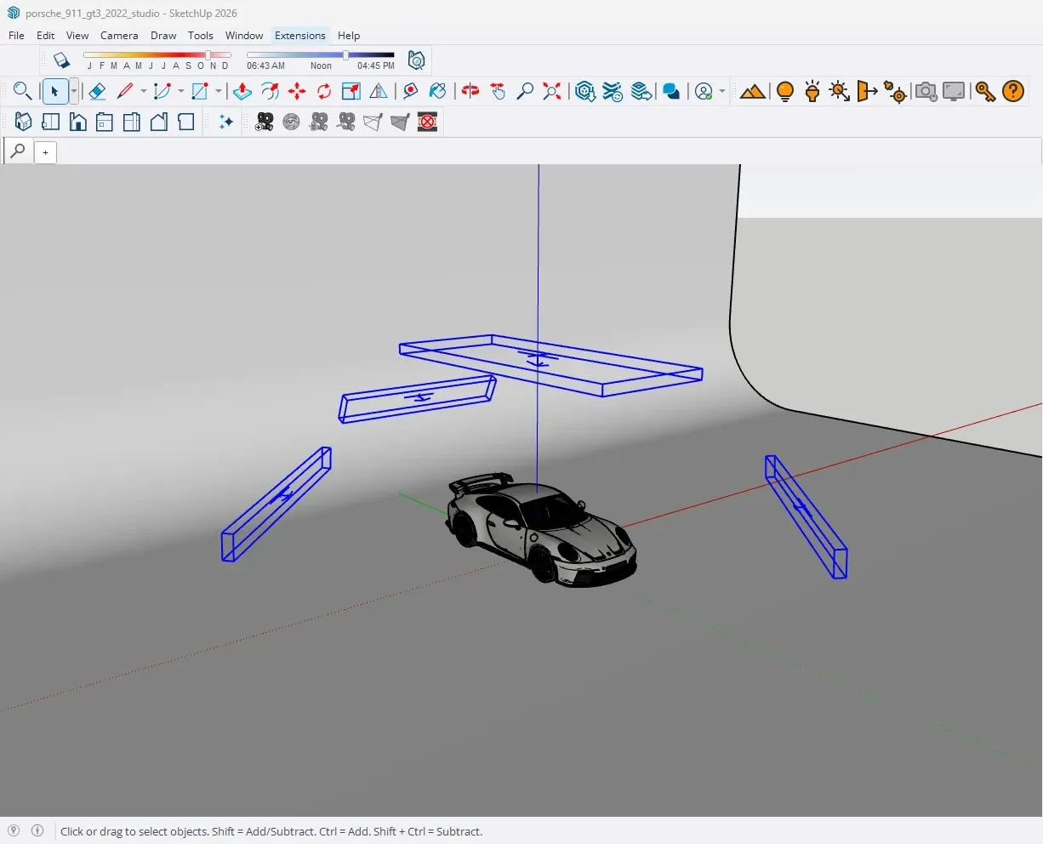Select the Porsche car model in viewport
Image resolution: width=1043 pixels, height=844 pixels.
point(539,530)
